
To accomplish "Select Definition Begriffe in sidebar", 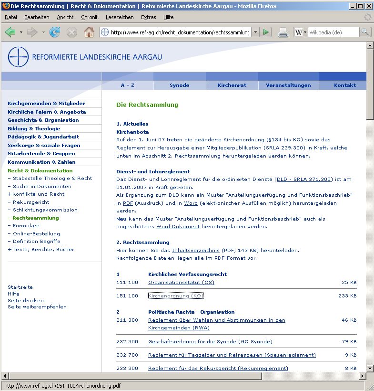I will (37, 241).
